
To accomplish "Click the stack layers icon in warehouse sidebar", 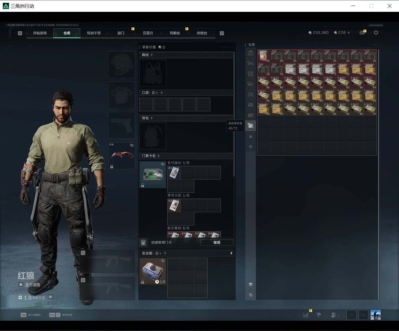I will [251, 284].
